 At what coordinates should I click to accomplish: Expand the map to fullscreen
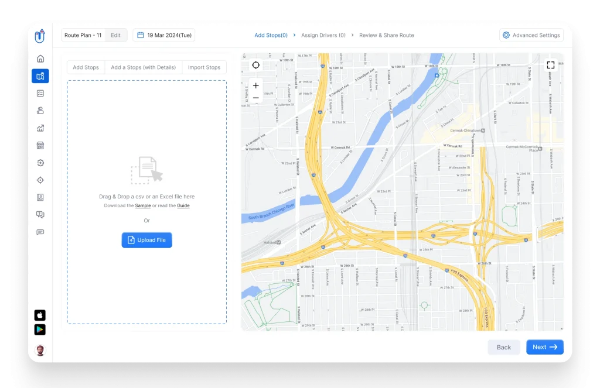551,65
